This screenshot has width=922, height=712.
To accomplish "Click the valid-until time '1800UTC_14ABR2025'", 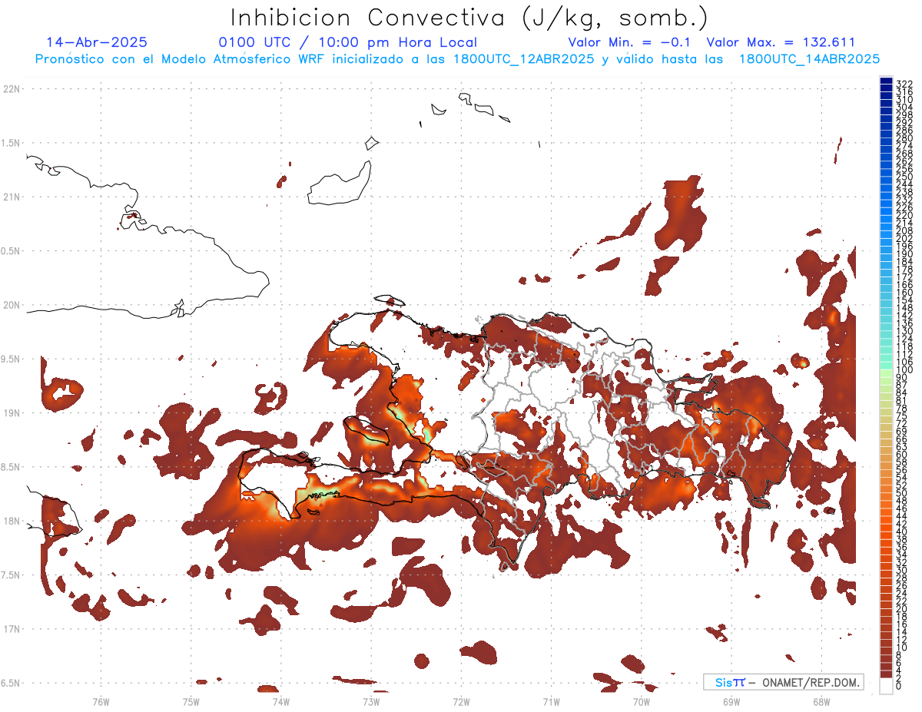I will click(809, 59).
